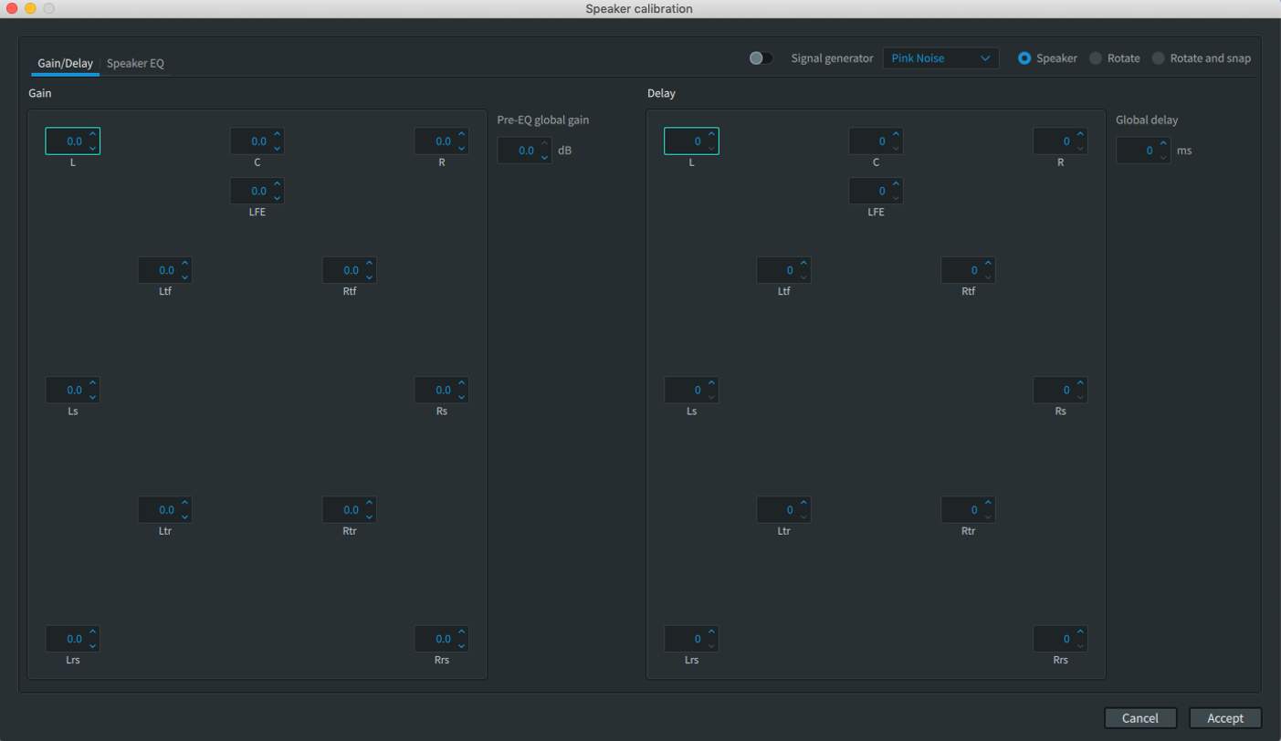Increase the Rrs delay using up arrow
This screenshot has height=741, width=1281.
pos(1080,632)
